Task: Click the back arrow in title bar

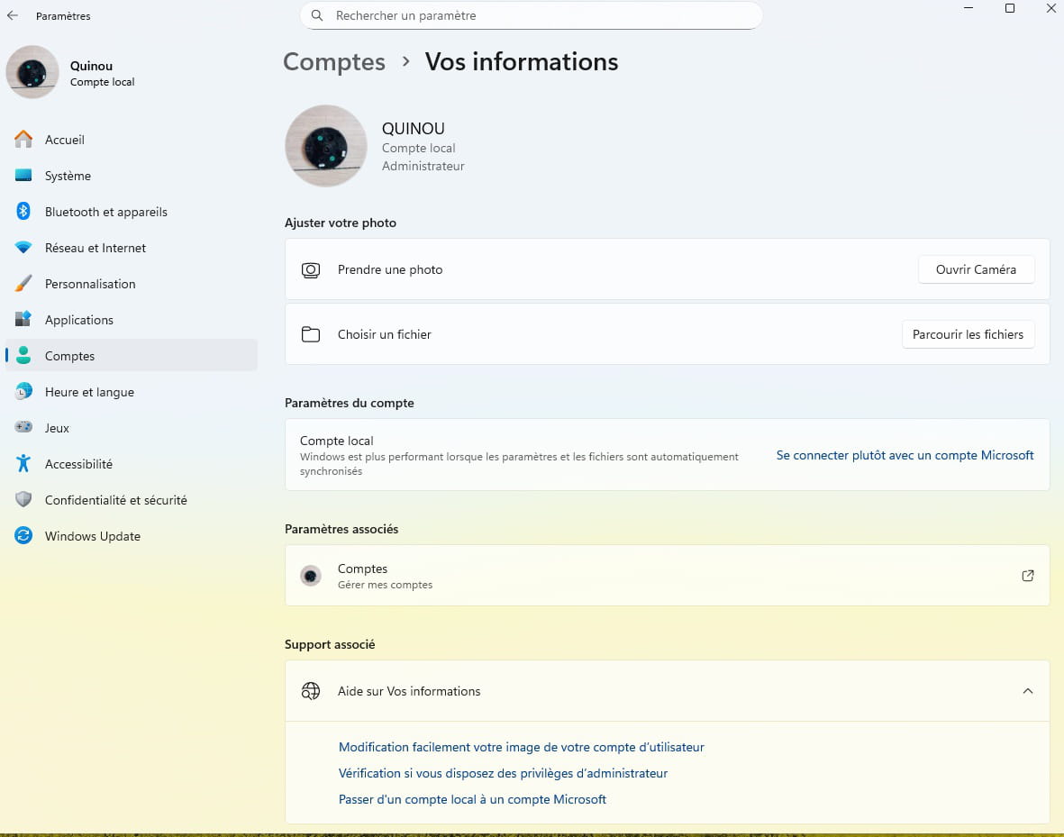Action: point(13,15)
